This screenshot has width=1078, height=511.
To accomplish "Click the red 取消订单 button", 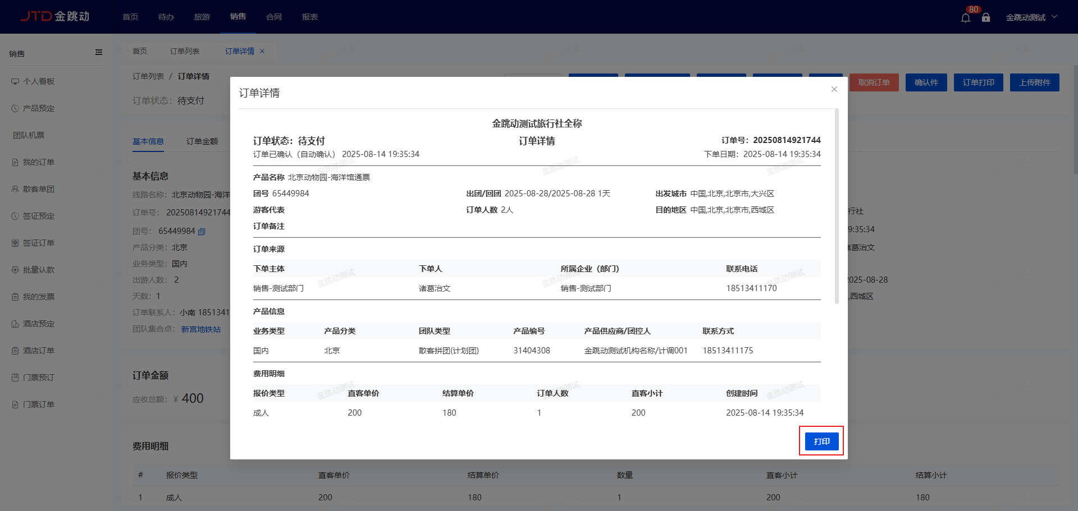I will pos(874,82).
